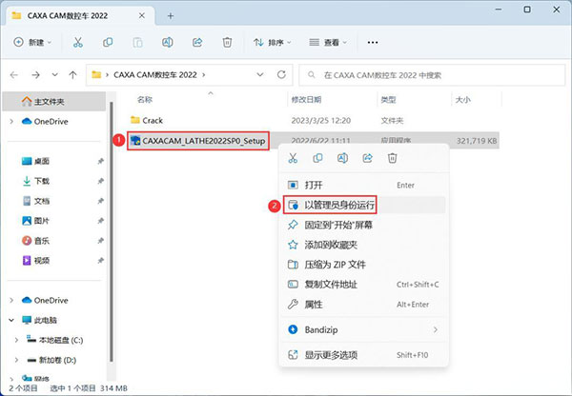Choose 显示更多选项 menu entry

tap(364, 355)
